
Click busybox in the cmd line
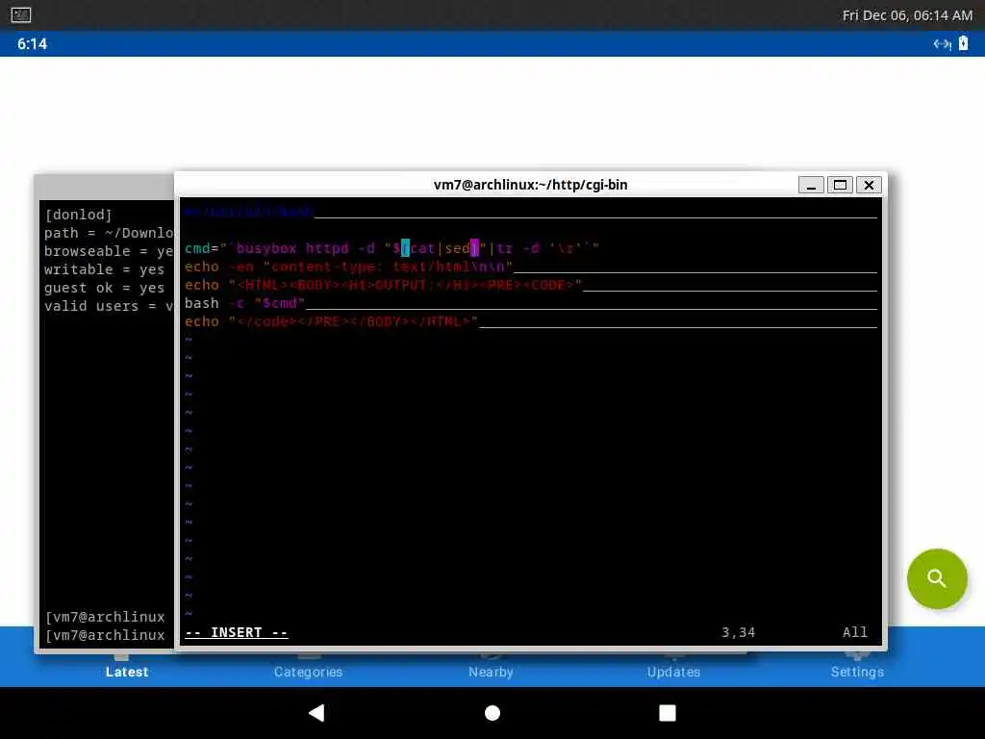pyautogui.click(x=265, y=248)
